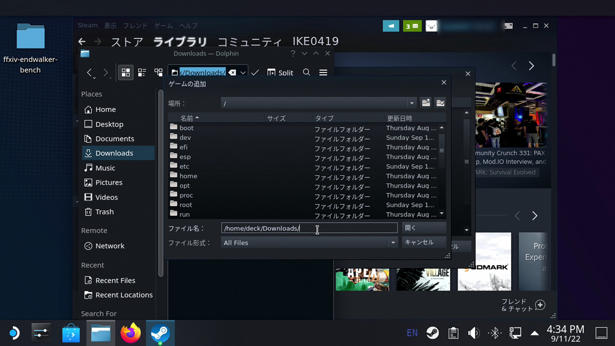Image resolution: width=615 pixels, height=346 pixels.
Task: Expand the location path dropdown in dialog
Action: [x=412, y=103]
